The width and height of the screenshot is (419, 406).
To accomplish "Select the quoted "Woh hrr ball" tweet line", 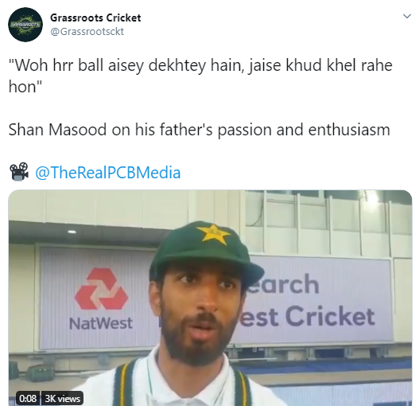I will point(200,76).
